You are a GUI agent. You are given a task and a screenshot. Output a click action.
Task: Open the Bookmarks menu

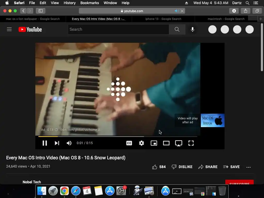[x=89, y=3]
